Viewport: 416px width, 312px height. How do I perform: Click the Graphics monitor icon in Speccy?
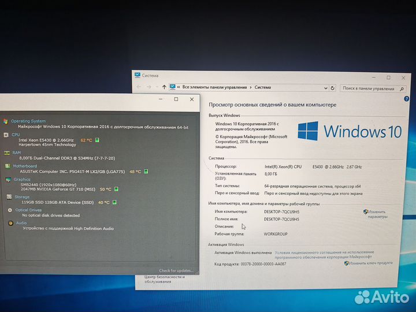[x=8, y=180]
